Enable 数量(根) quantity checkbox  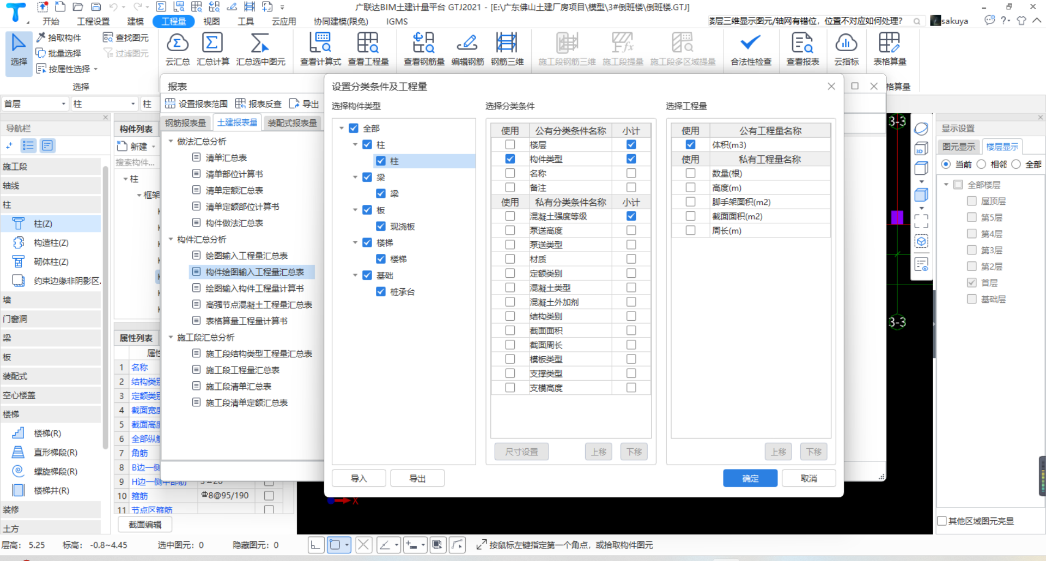[x=690, y=173]
